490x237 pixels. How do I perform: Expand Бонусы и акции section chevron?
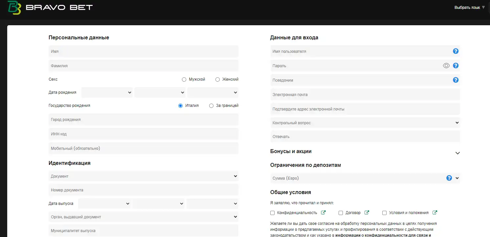coord(457,153)
